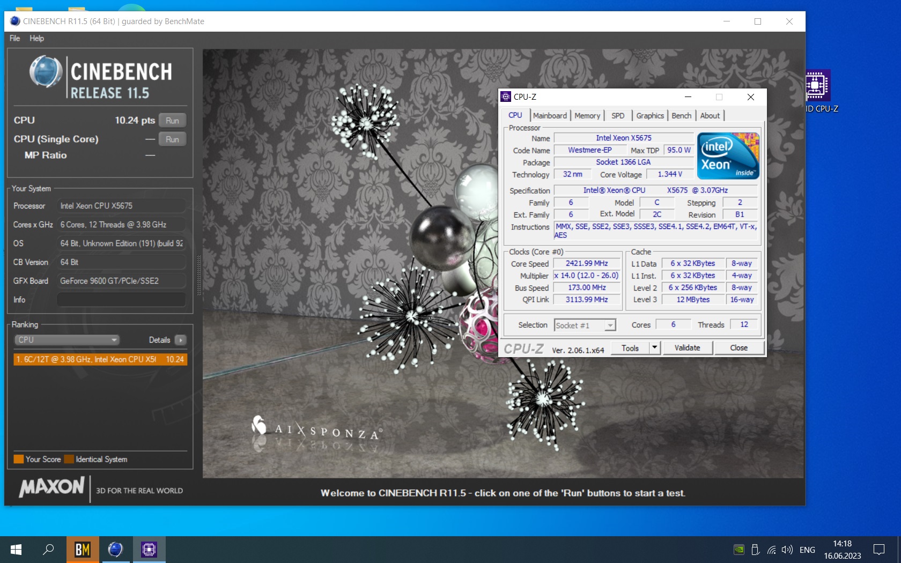Click the Threads value 12 in CPU-Z
Image resolution: width=901 pixels, height=563 pixels.
coord(744,325)
